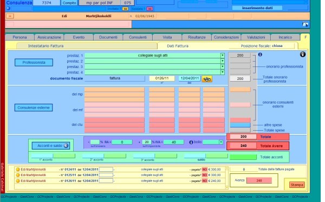Click the large black info icon
Image resolution: width=325 pixels, height=202 pixels.
303,55
